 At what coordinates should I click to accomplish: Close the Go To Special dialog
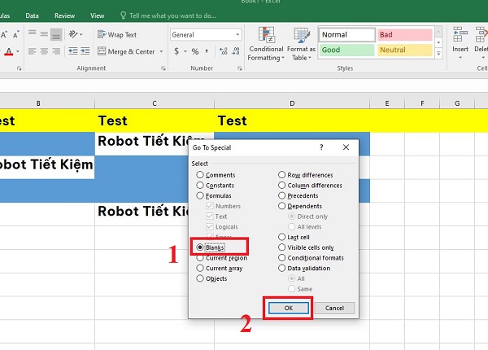(x=346, y=147)
